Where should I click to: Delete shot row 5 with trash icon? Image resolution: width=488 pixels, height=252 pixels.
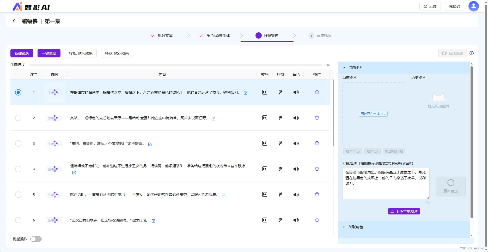click(317, 194)
